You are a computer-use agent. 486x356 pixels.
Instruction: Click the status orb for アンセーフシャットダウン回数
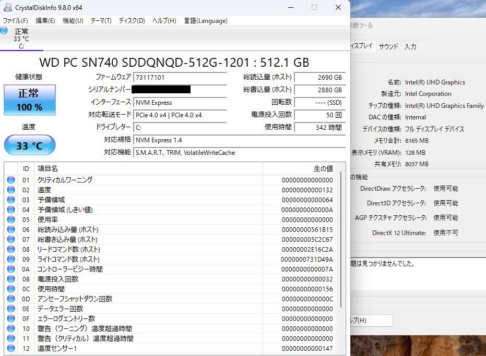coord(11,299)
